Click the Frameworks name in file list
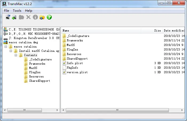Viewport: 187px width, 121px height. pyautogui.click(x=75, y=40)
